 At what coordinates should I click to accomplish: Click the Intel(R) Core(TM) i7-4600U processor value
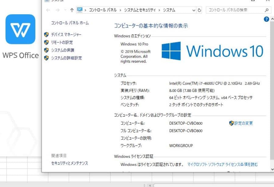(x=214, y=83)
